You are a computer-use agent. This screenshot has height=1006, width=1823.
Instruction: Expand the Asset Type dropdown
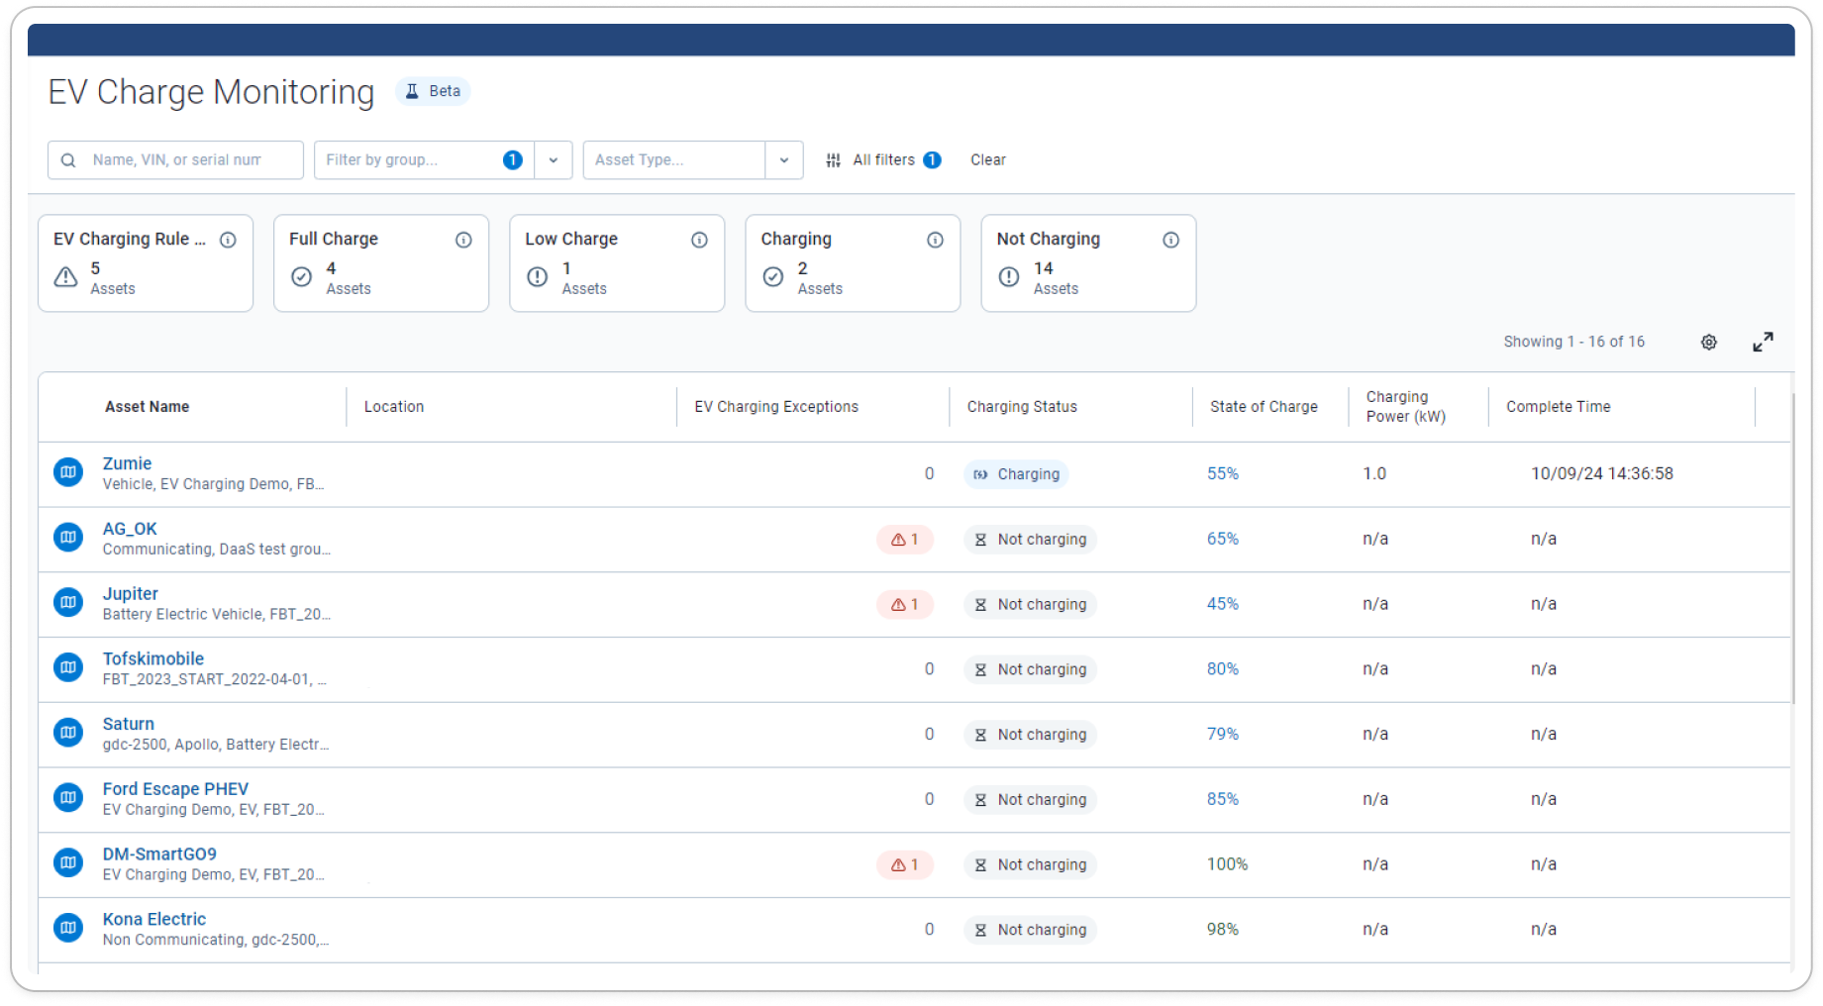783,160
